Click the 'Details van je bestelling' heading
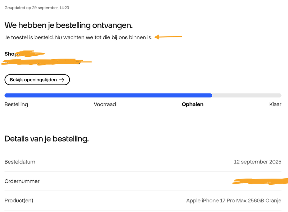This screenshot has width=288, height=212. pos(46,139)
